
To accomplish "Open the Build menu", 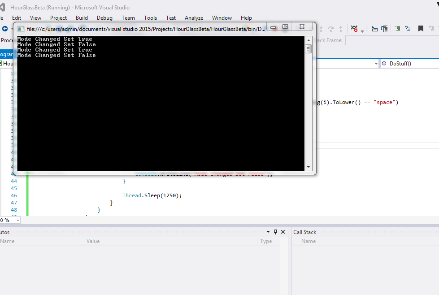I will [x=82, y=18].
